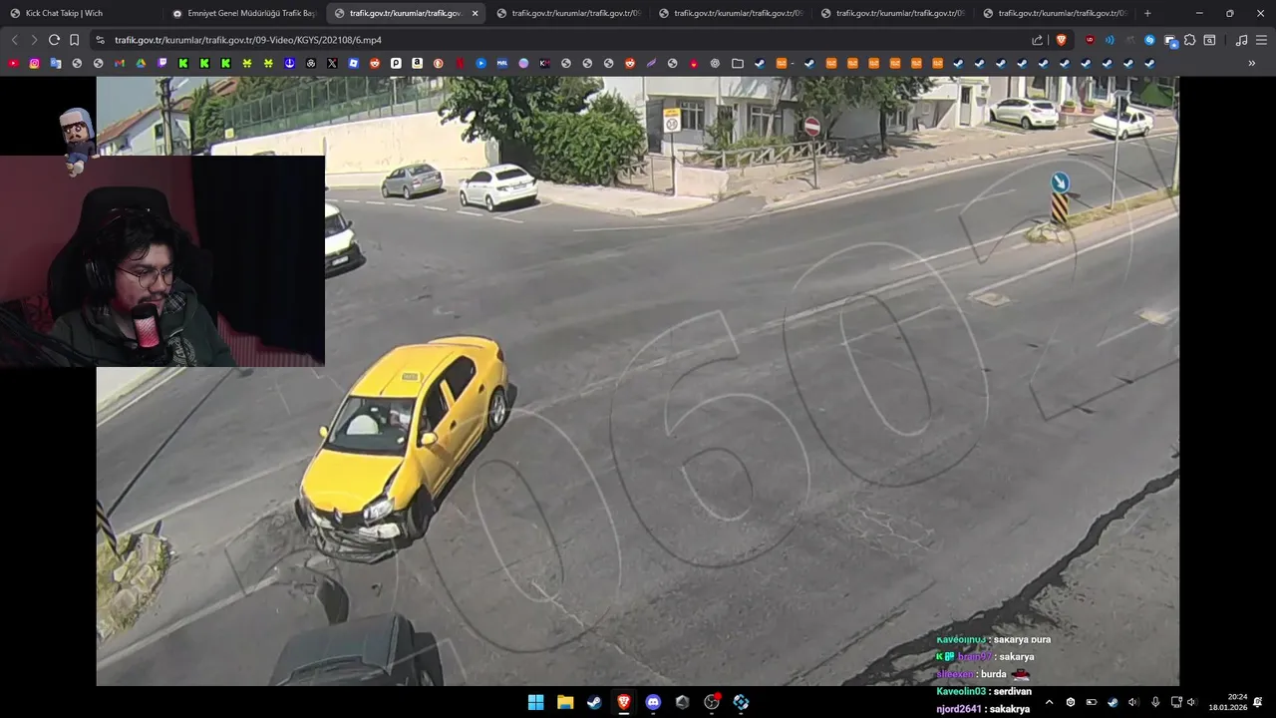Viewport: 1276px width, 718px height.
Task: Go forward in browser history
Action: coord(34,40)
